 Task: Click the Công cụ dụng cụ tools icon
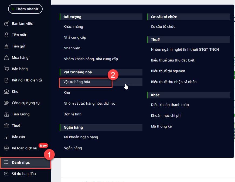click(6, 103)
